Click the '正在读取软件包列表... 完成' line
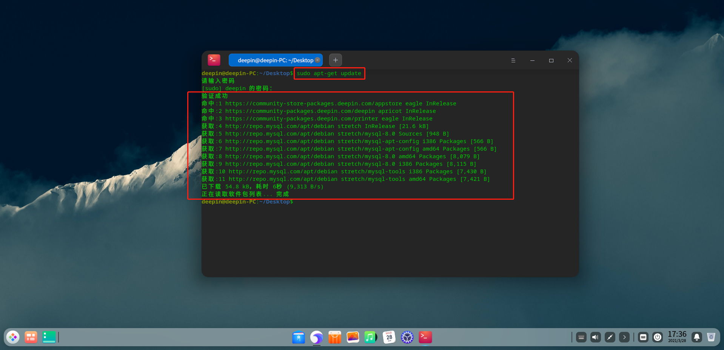Screen dimensions: 724x350 [245, 194]
